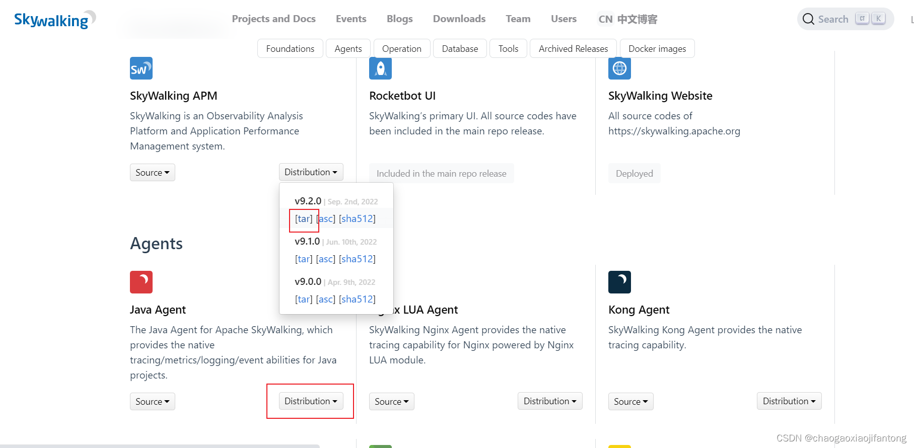Expand Kong Agent Distribution dropdown
This screenshot has height=448, width=914.
tap(789, 401)
